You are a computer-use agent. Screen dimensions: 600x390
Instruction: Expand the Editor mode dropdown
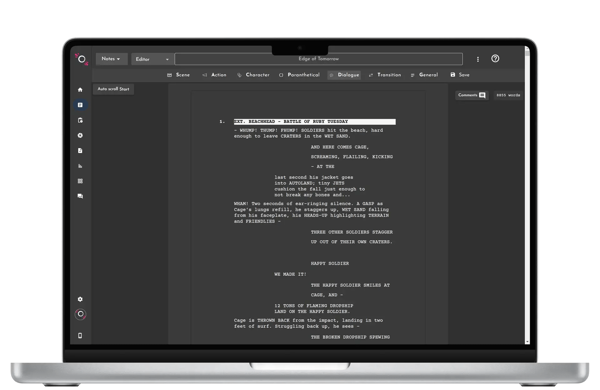coord(152,59)
